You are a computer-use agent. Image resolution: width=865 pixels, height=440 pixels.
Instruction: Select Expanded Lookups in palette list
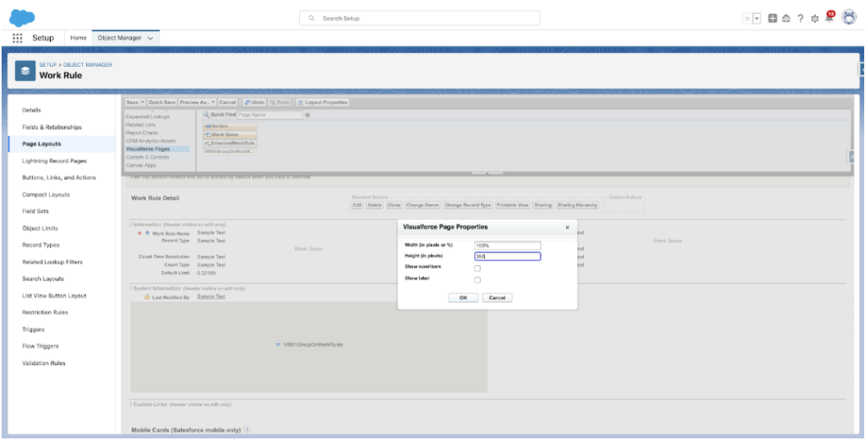[148, 117]
